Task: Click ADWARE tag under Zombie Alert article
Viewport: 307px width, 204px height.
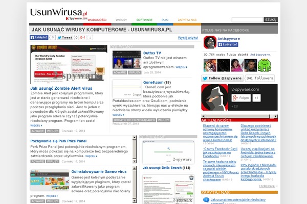Action: tap(37, 131)
